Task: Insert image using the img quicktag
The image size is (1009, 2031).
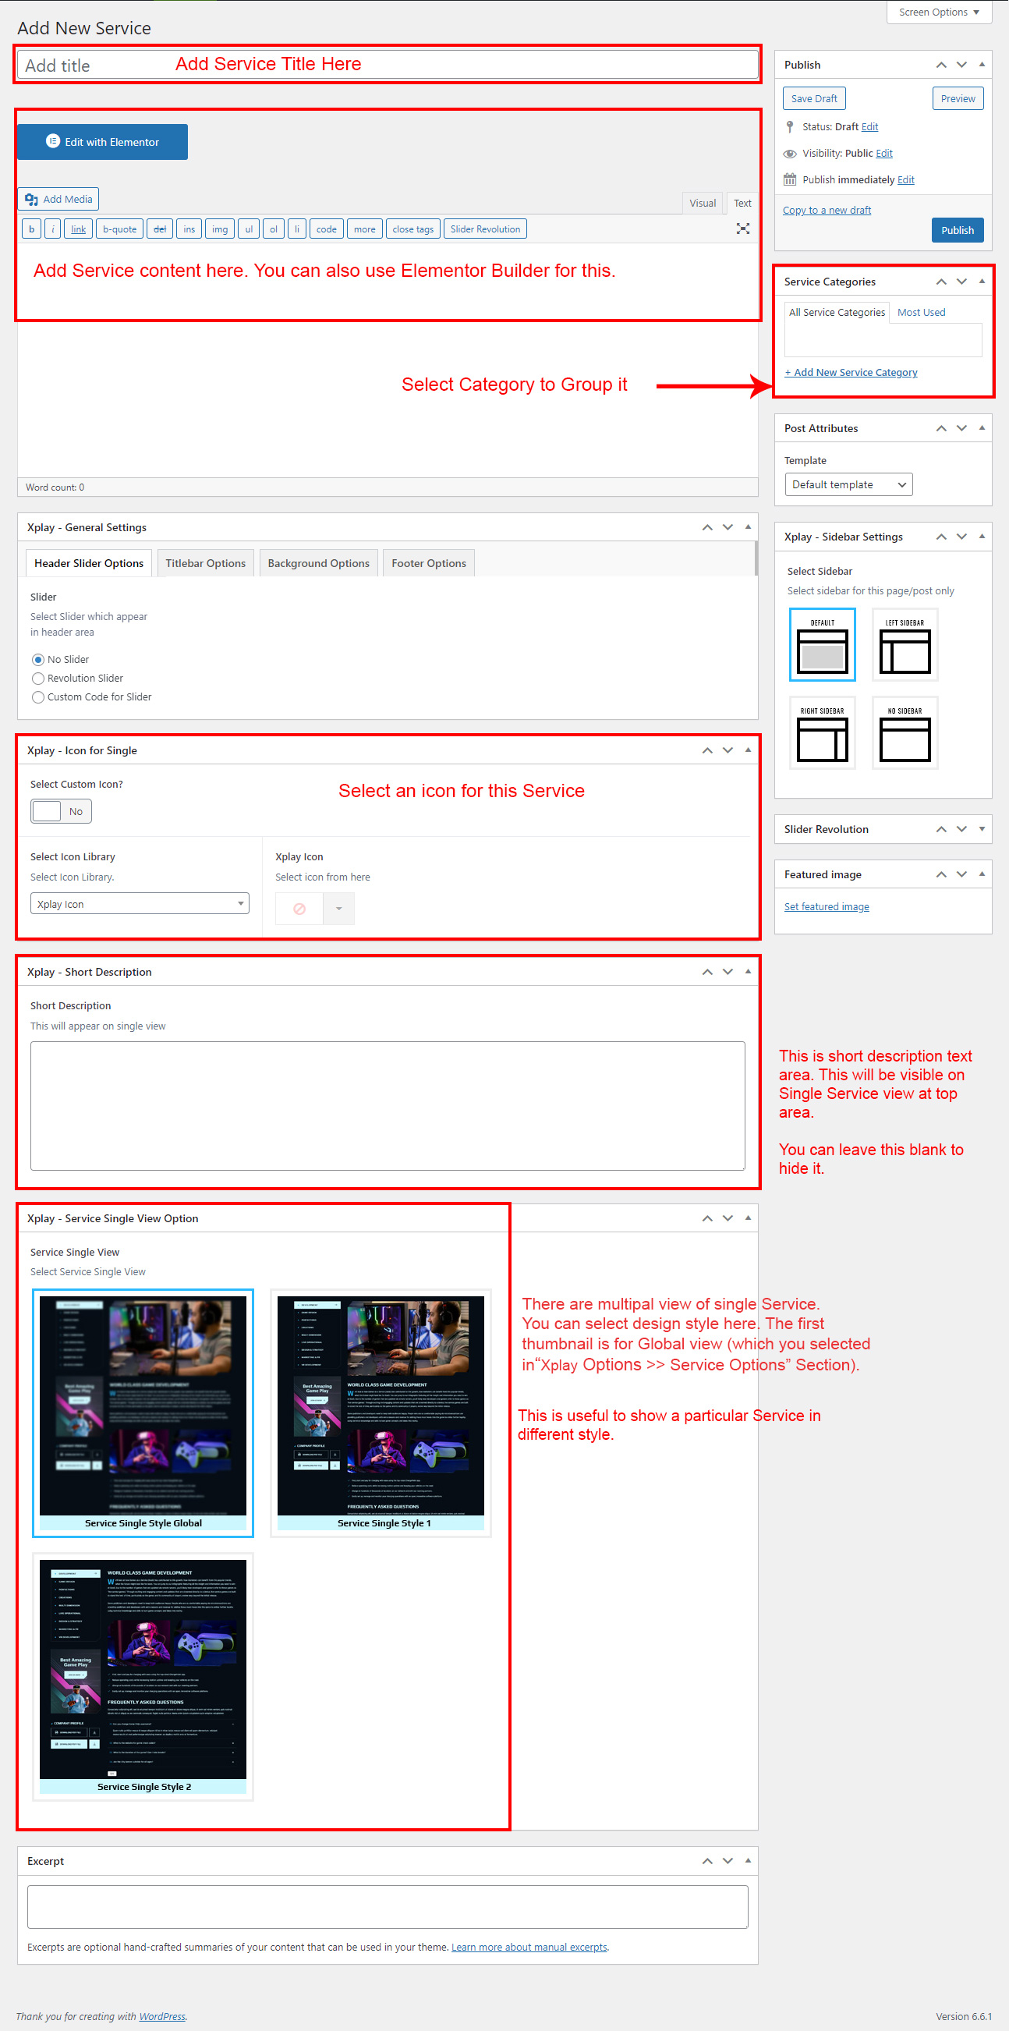Action: tap(219, 229)
